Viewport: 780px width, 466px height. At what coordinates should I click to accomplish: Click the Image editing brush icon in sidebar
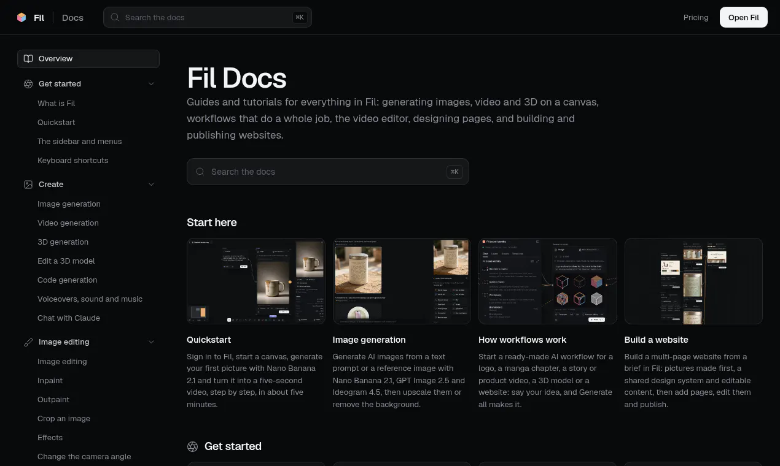pos(28,342)
